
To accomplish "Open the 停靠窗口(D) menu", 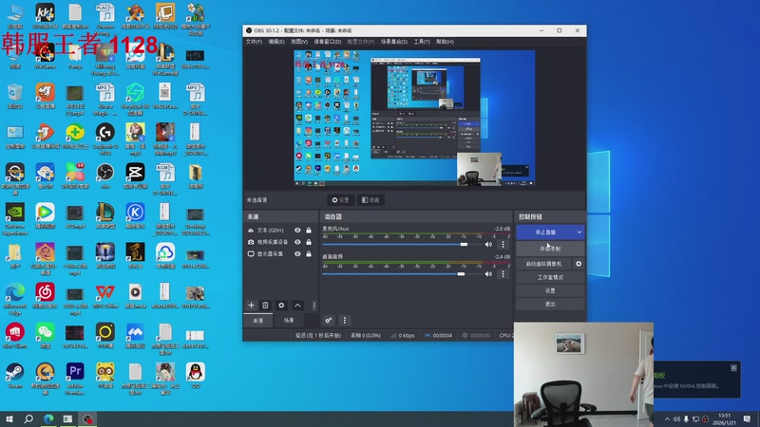I will click(328, 42).
